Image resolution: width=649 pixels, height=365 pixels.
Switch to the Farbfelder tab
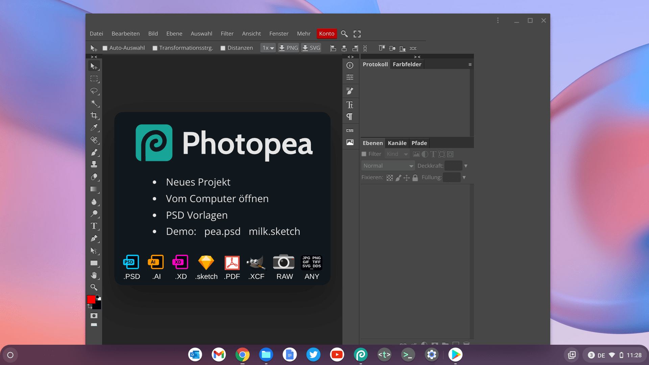click(x=407, y=64)
